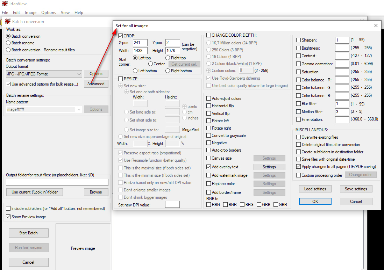384x270 pixels.
Task: Click the Browse button
Action: click(96, 192)
